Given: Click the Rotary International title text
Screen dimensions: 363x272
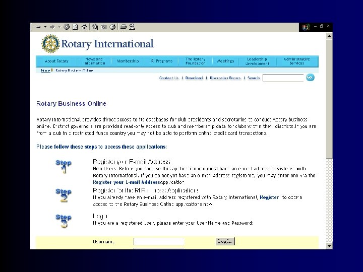Looking at the screenshot, I should (107, 44).
